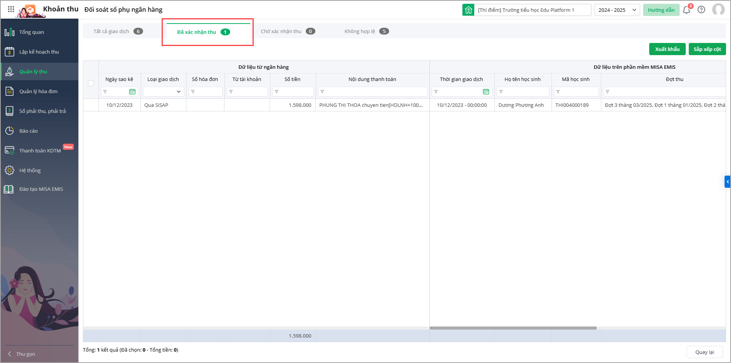Click filter funnel icon under Mã học sinh
The image size is (731, 363).
558,92
